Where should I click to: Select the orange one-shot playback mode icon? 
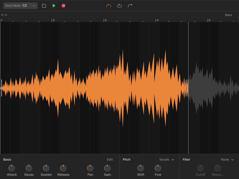pyautogui.click(x=109, y=6)
